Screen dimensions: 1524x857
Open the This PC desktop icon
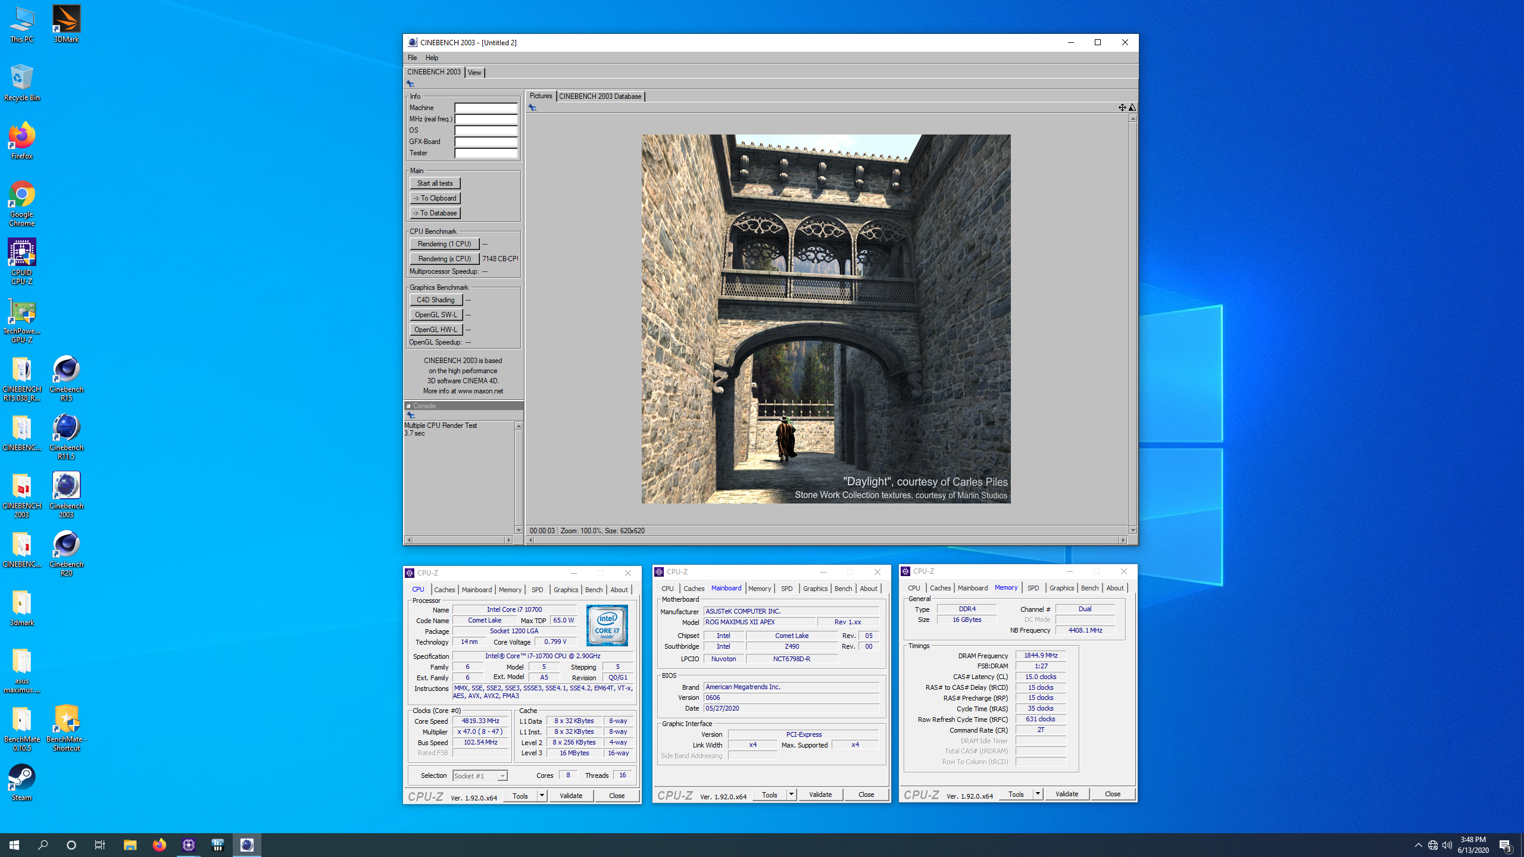click(21, 25)
